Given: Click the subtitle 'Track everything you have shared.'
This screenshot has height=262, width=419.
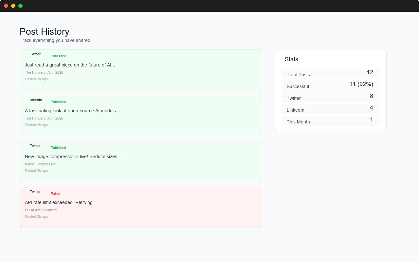Looking at the screenshot, I should [x=56, y=40].
